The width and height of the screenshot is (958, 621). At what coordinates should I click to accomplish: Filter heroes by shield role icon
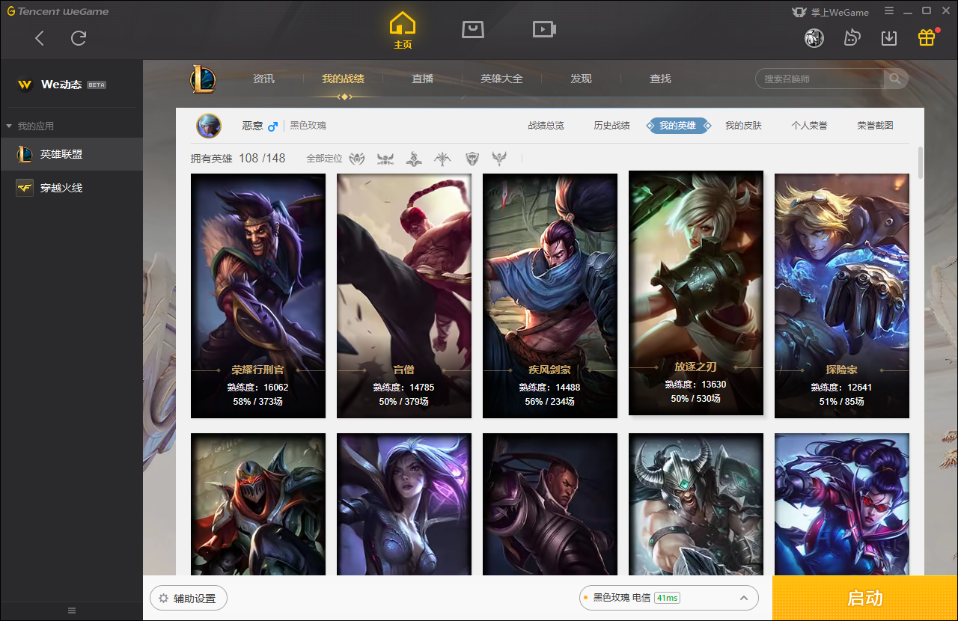point(472,159)
